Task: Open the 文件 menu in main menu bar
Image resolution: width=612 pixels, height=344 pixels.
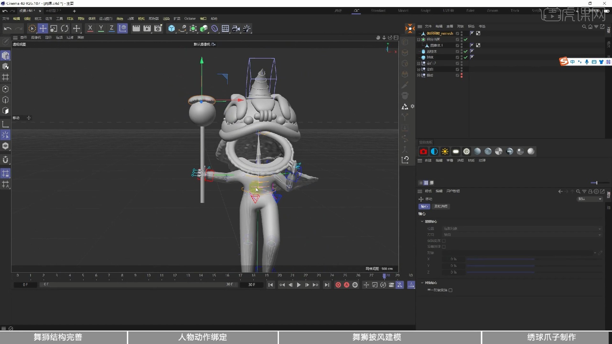Action: click(x=6, y=18)
